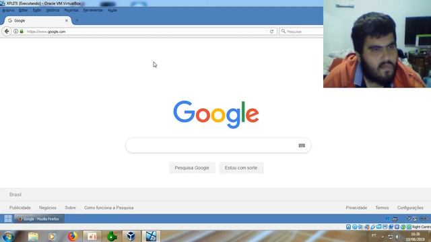Screen dimensions: 431x242
Task: Open the Publicidade footer link
Action: [20, 208]
